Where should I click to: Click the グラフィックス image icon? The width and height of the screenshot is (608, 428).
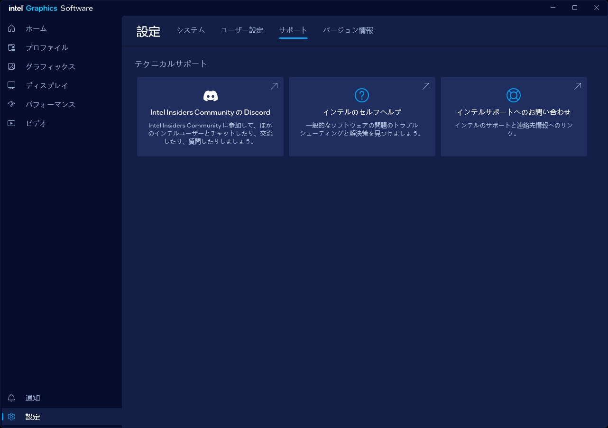(x=12, y=66)
